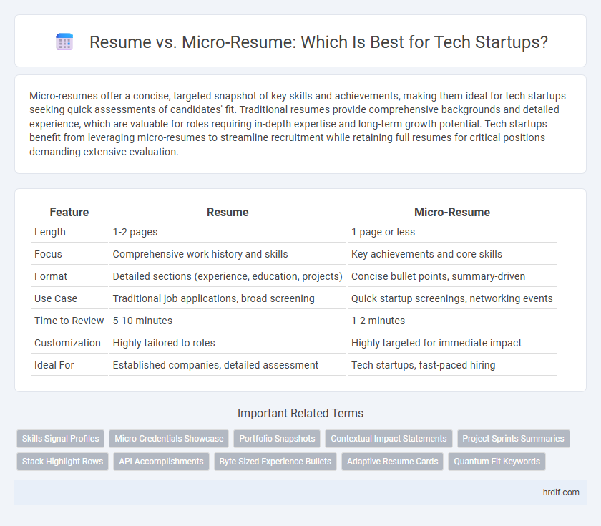The width and height of the screenshot is (601, 526).
Task: Click 'Highly tailored to roles' cell
Action: tap(228, 343)
